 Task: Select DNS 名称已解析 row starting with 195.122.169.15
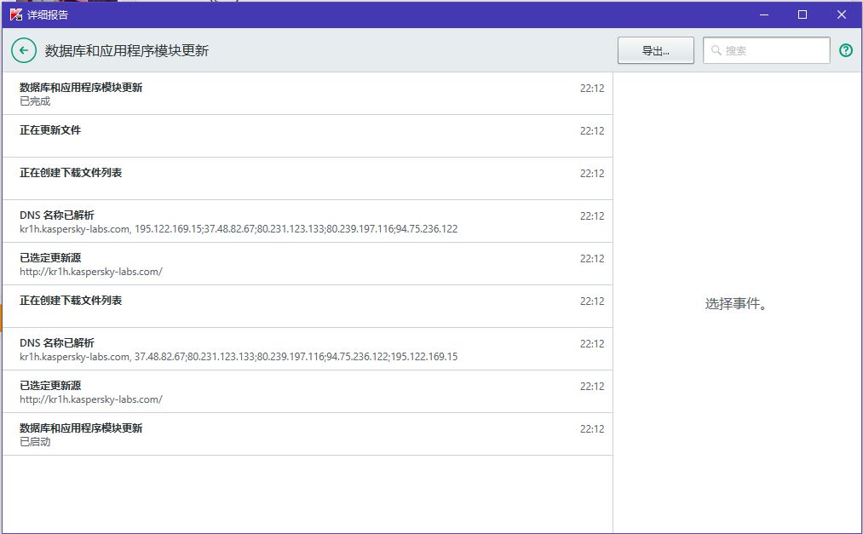(x=308, y=221)
